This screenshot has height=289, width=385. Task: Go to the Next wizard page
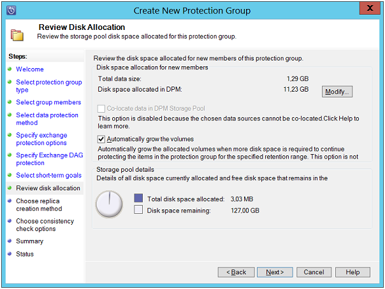pos(275,272)
